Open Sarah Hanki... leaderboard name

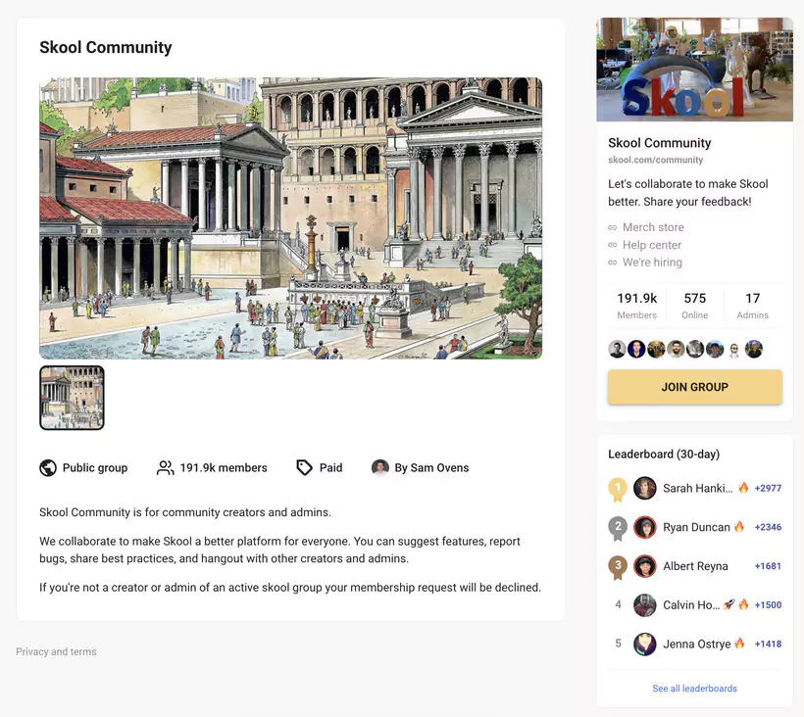[x=698, y=488]
